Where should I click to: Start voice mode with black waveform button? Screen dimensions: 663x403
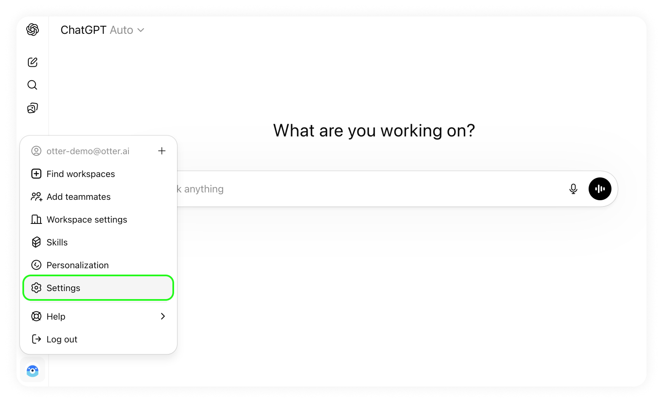click(x=600, y=189)
